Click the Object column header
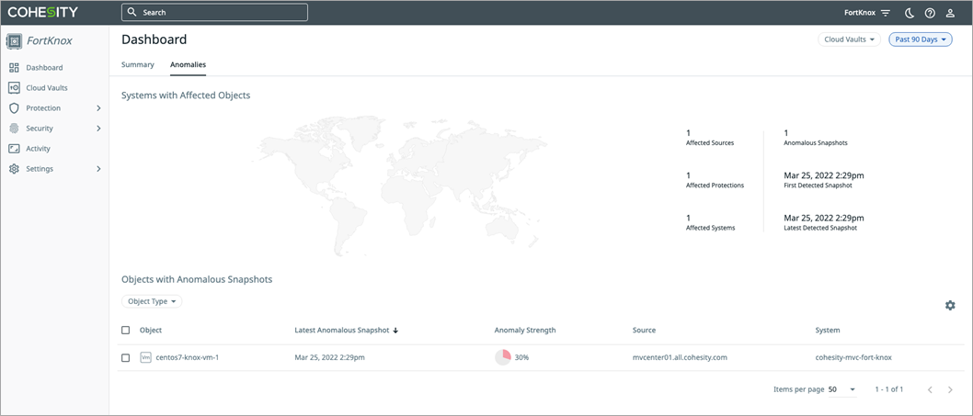Screen dimensions: 973x416 pyautogui.click(x=151, y=331)
